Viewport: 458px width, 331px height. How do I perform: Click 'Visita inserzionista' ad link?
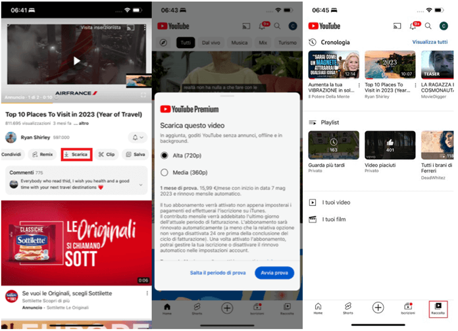coord(101,28)
